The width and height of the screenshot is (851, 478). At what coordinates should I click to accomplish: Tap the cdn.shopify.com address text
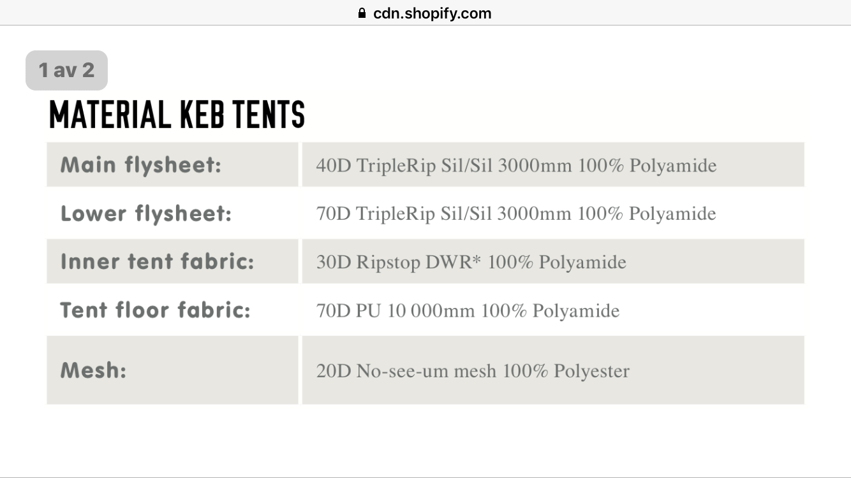coord(432,13)
